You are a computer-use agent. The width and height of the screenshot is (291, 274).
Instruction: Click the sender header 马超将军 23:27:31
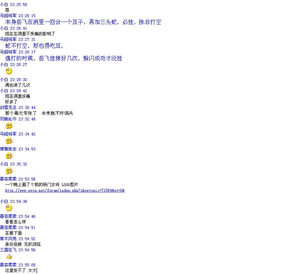coord(18,39)
